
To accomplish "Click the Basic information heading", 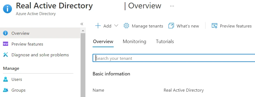I will coord(112,74).
